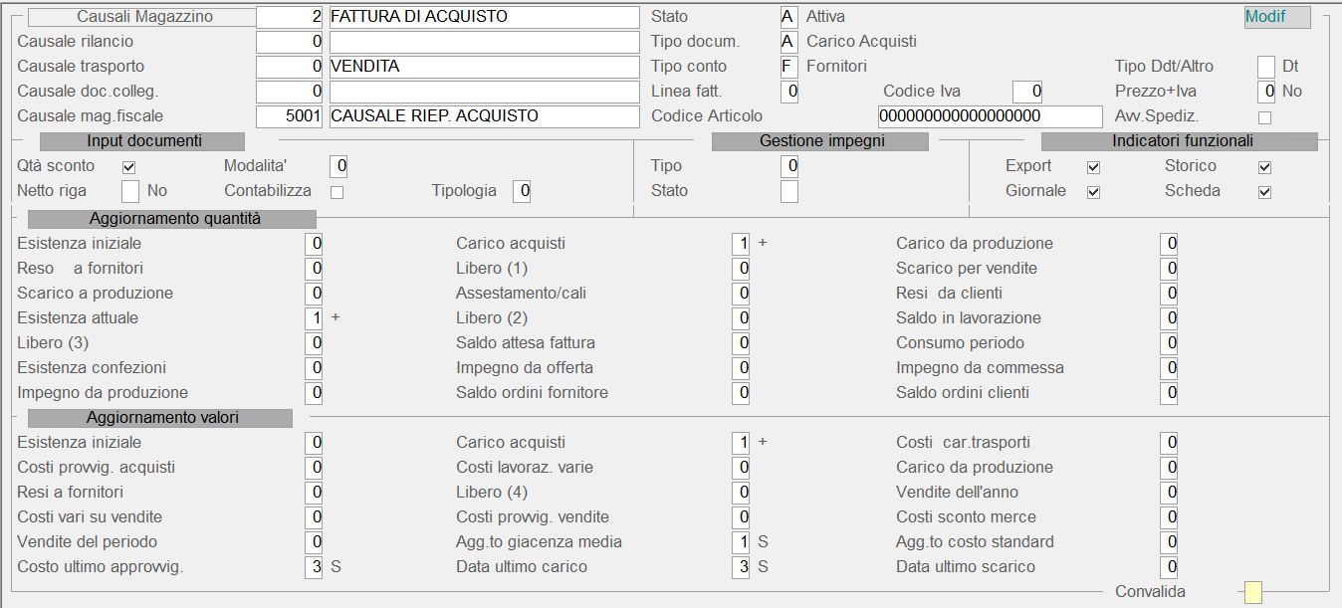The height and width of the screenshot is (608, 1342).
Task: Click the yellow Convalida box
Action: pyautogui.click(x=1253, y=592)
